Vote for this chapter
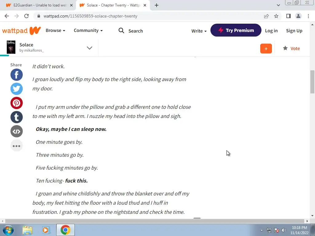This screenshot has height=236, width=315. 291,48
